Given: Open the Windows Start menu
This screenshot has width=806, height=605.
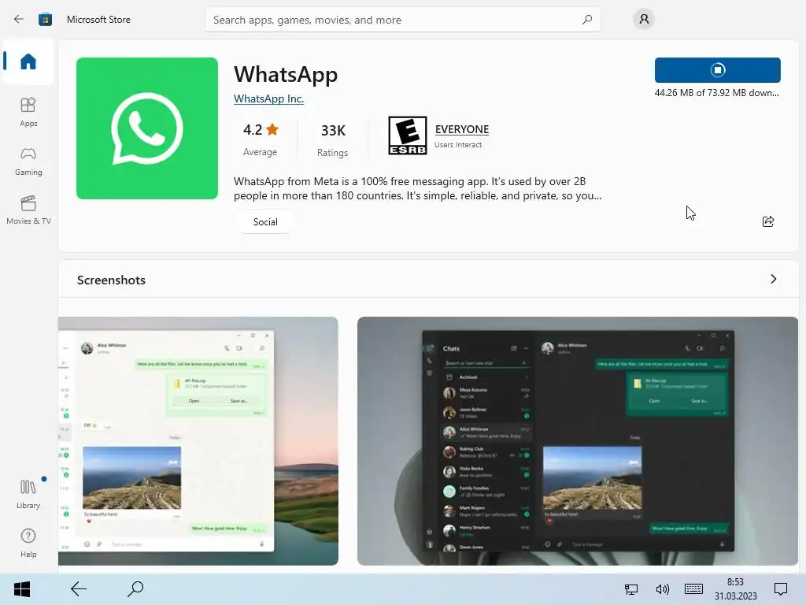Looking at the screenshot, I should tap(22, 589).
